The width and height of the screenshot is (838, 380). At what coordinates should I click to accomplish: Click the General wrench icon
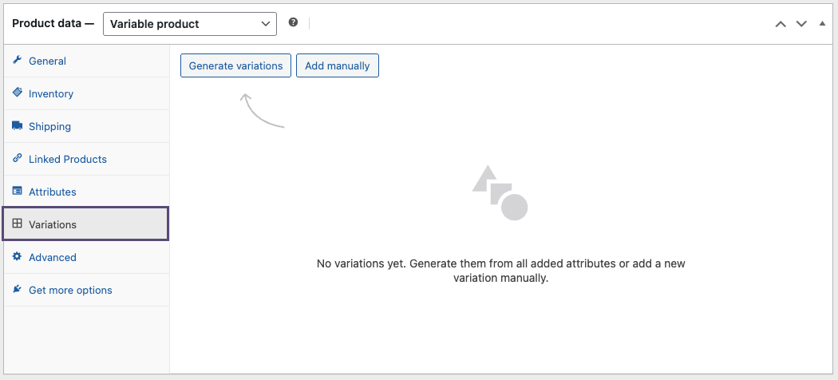pyautogui.click(x=17, y=61)
